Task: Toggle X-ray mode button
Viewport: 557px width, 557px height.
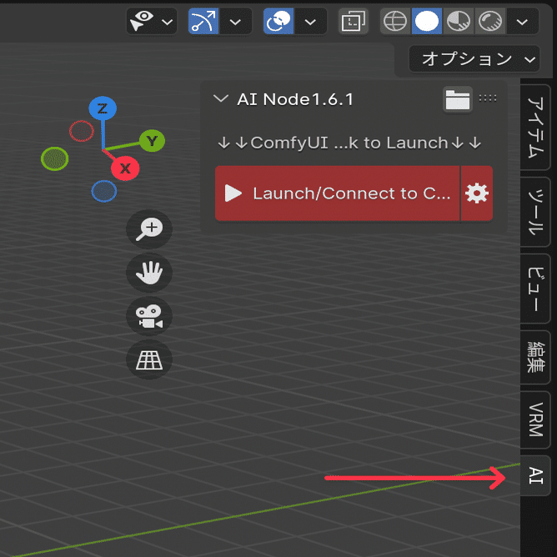Action: click(353, 22)
